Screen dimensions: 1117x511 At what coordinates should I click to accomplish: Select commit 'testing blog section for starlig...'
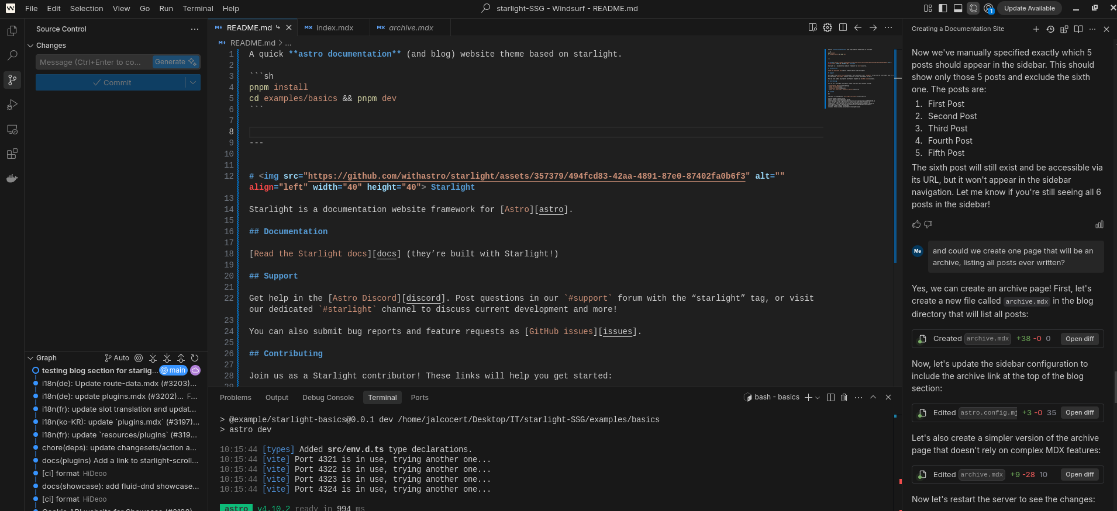click(99, 370)
